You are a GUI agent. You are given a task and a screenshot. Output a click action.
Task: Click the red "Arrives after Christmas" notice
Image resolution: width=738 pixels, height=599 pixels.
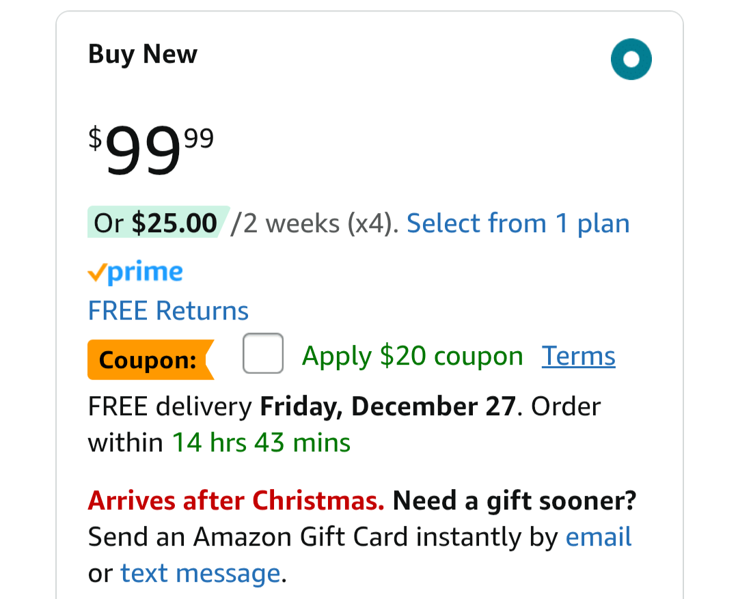pos(236,501)
